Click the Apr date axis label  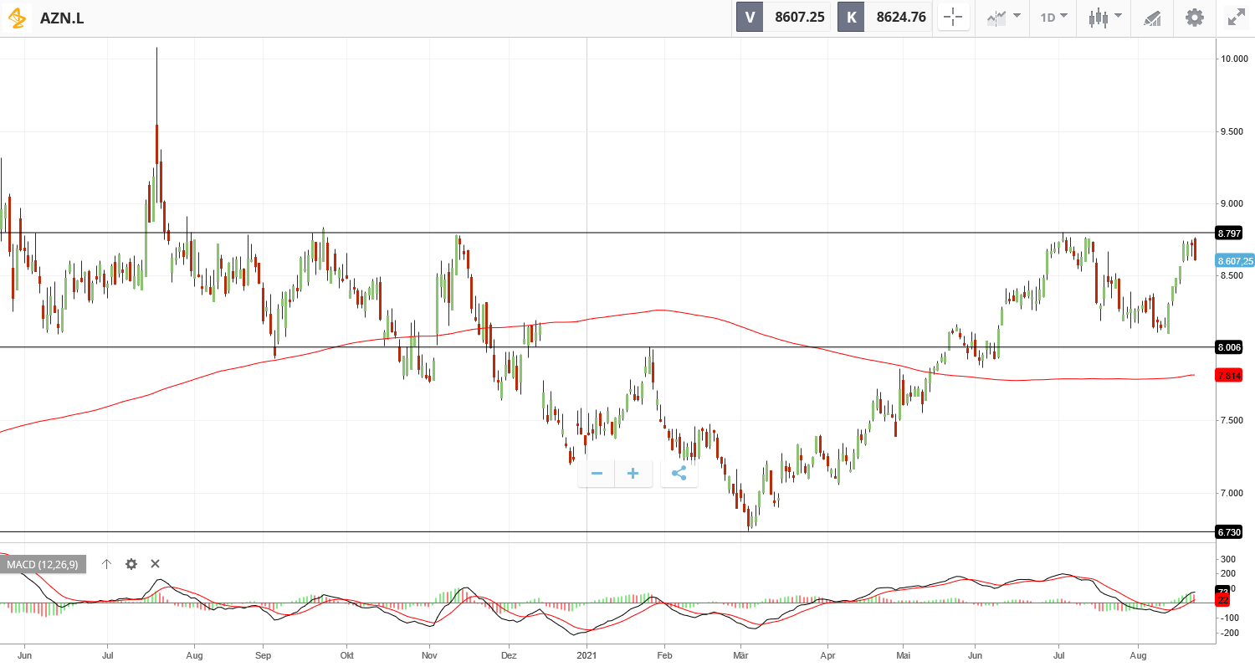point(828,658)
